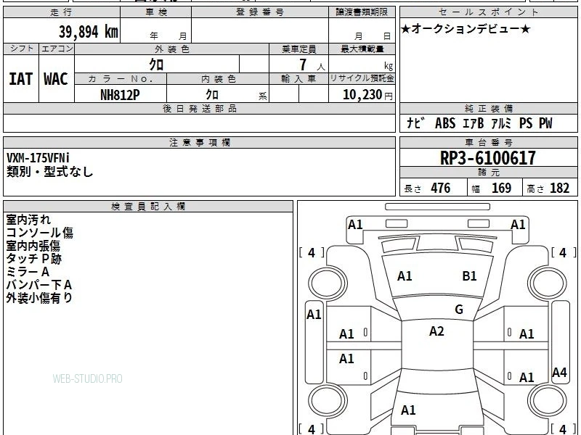Click the 検査員記入欄 header bar

point(148,207)
